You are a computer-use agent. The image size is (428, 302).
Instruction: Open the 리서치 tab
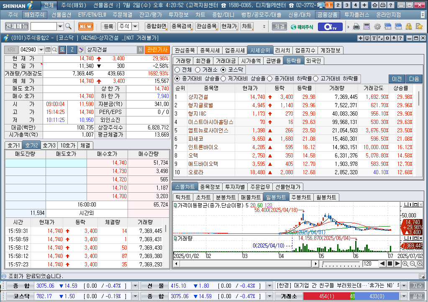(x=282, y=50)
